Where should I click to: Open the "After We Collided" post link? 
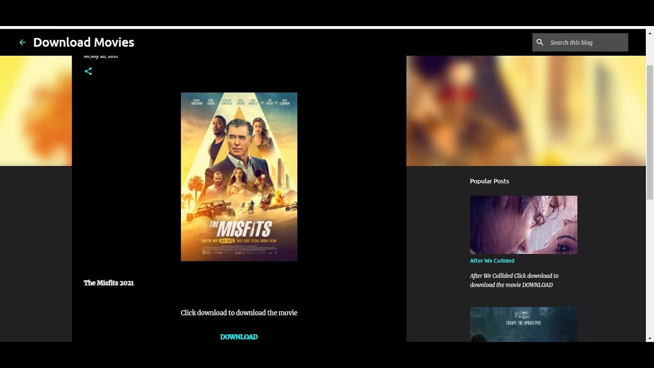click(x=492, y=261)
